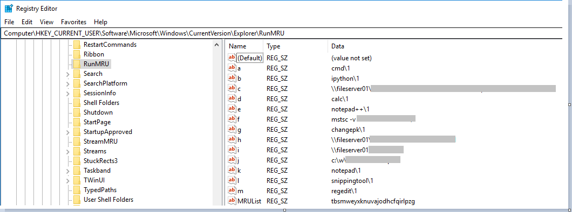
Task: Click the Registry Editor app icon in title bar
Action: tap(9, 9)
